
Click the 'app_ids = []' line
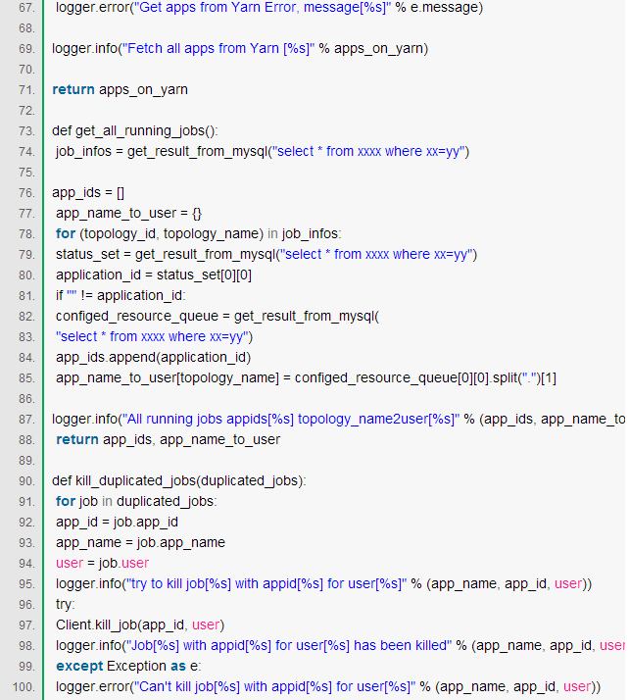click(88, 193)
